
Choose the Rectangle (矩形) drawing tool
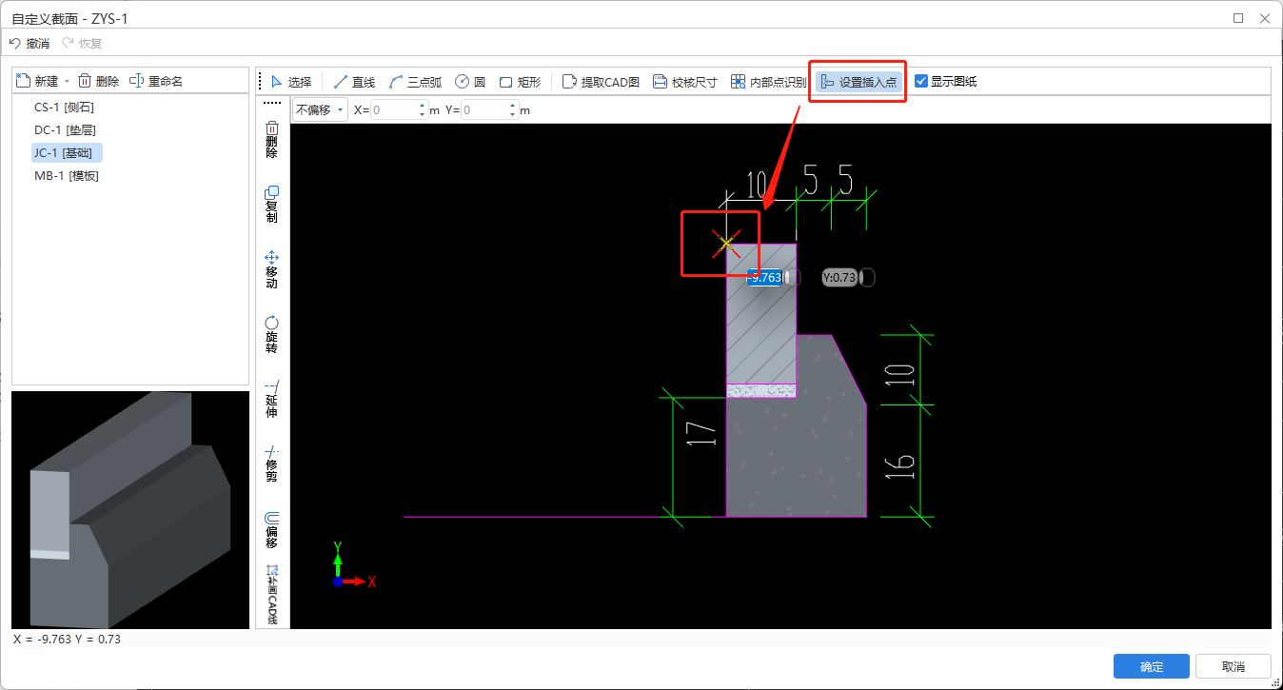[x=520, y=82]
